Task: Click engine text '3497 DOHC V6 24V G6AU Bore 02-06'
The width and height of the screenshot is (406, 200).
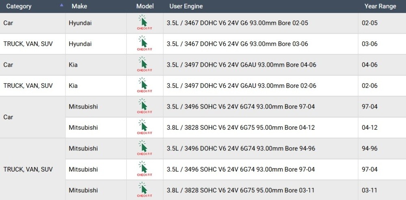Action: (241, 86)
